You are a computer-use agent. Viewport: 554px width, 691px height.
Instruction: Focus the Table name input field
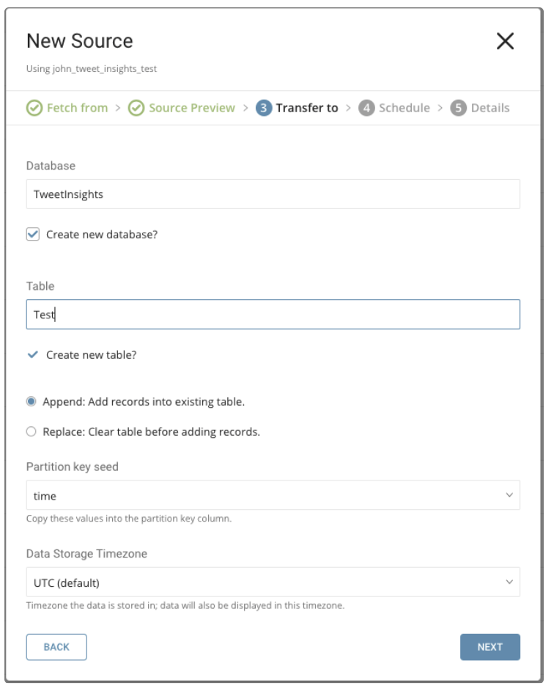click(273, 315)
